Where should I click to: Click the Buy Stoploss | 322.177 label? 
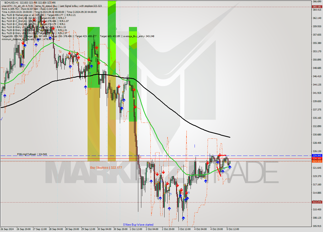(106, 168)
